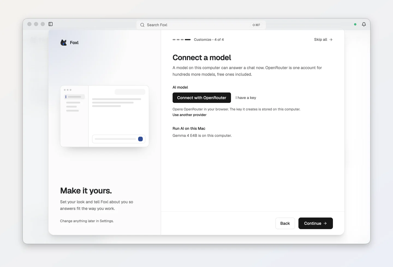Focus the Search Foxl field

(x=201, y=25)
